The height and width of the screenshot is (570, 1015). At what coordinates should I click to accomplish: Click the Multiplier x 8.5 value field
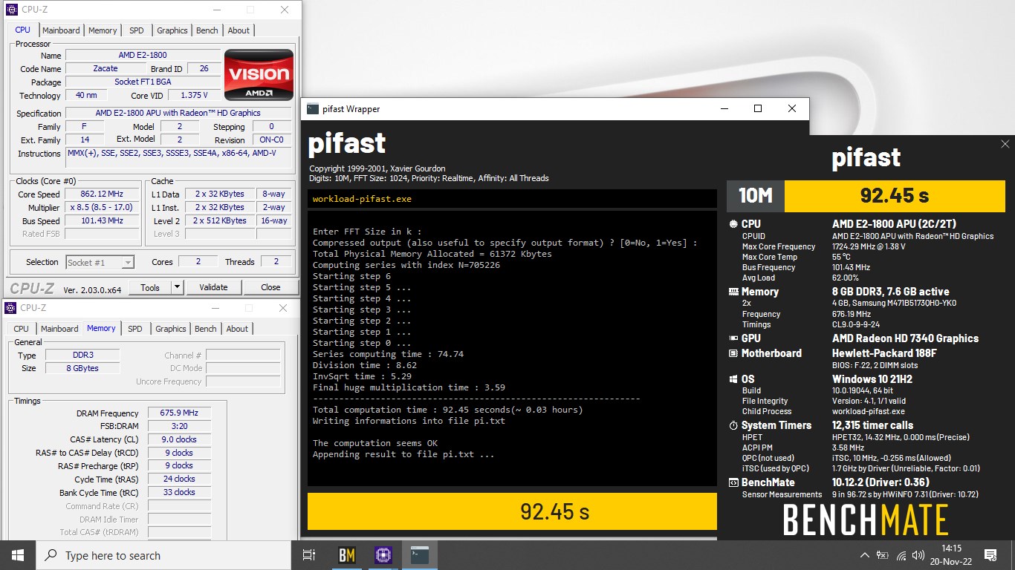[x=103, y=207]
